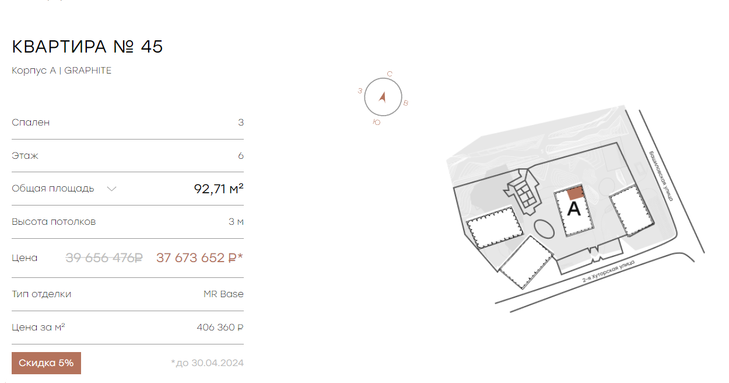The height and width of the screenshot is (383, 729).
Task: Click the crossed-out price 39 656 476₽
Action: (x=104, y=257)
